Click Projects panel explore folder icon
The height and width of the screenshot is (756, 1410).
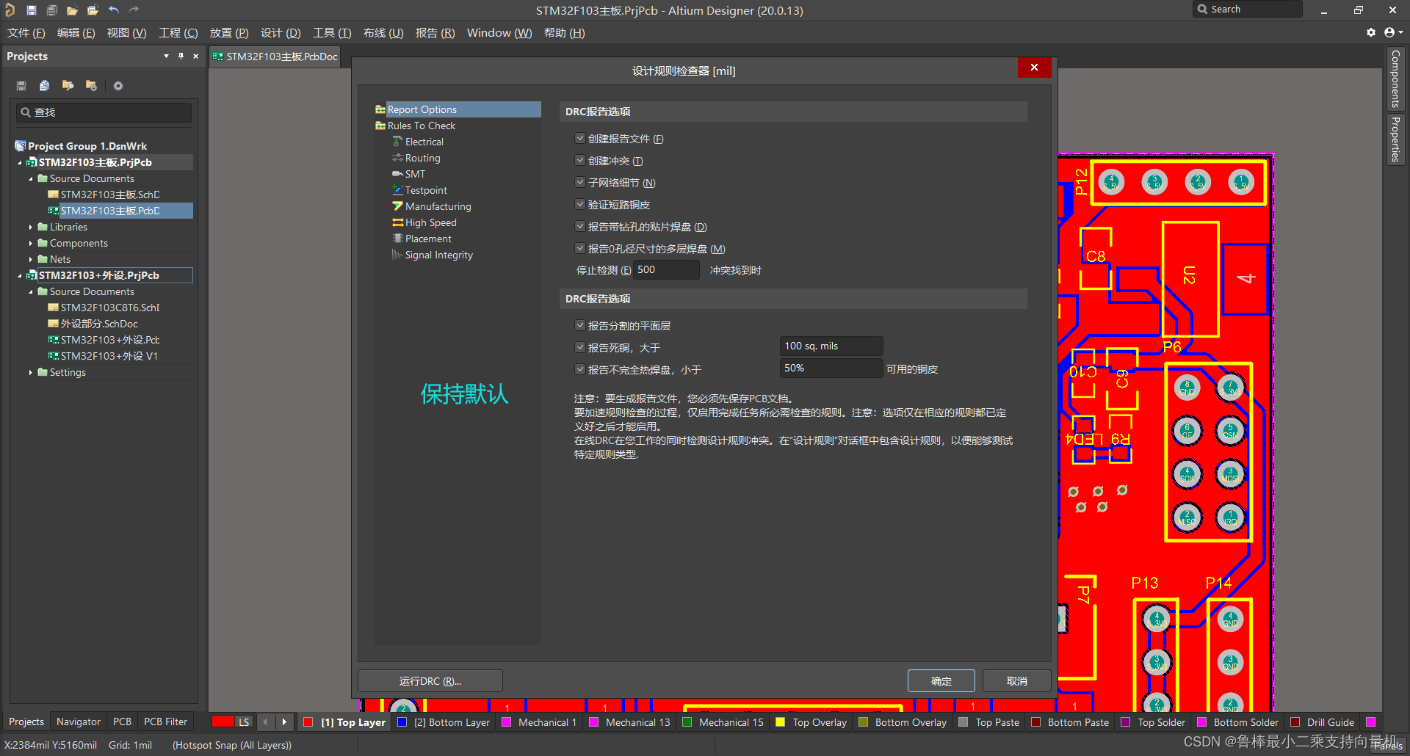click(x=68, y=86)
